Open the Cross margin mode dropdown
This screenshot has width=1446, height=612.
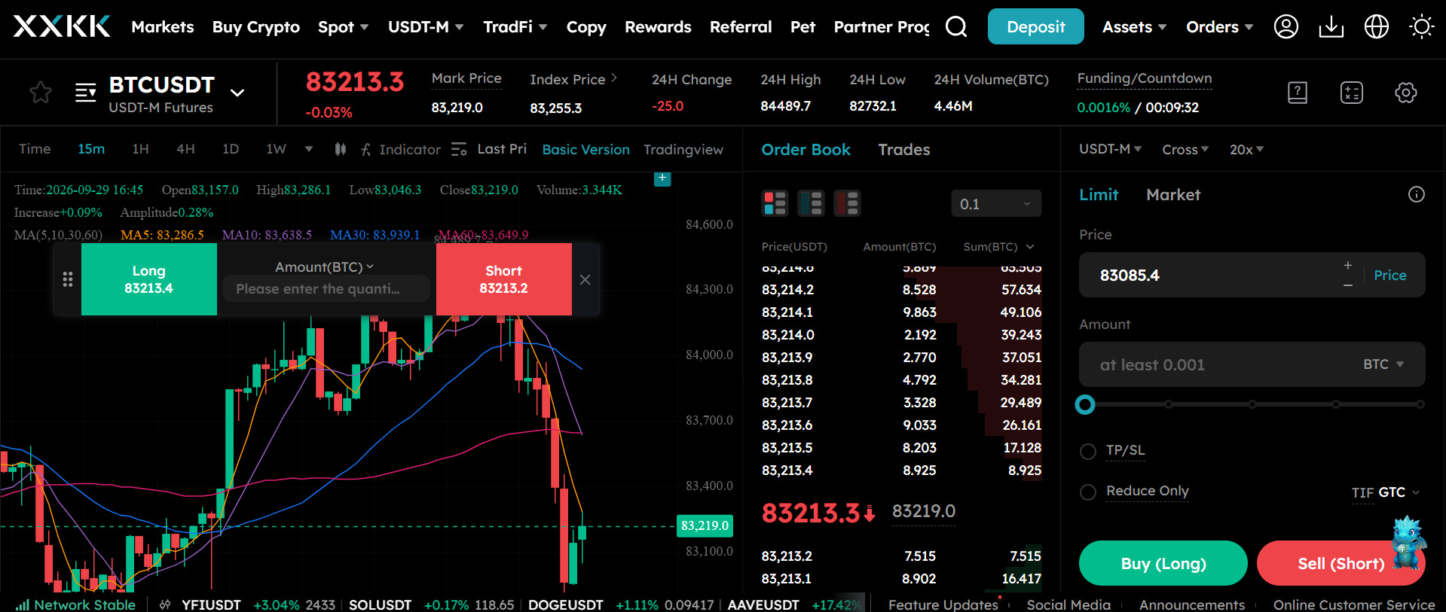click(1185, 149)
